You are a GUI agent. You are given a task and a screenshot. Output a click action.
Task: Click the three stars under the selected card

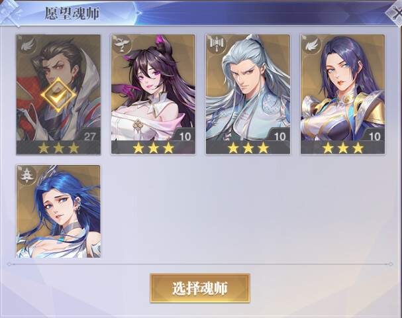click(59, 148)
